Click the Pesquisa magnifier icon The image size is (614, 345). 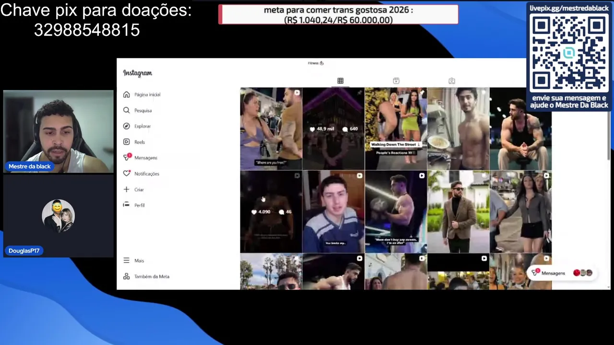click(x=126, y=110)
